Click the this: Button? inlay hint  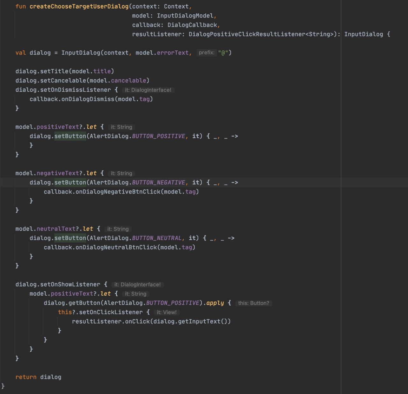coord(254,303)
